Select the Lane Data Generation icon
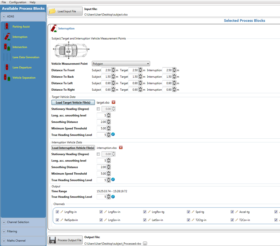The height and width of the screenshot is (246, 280). click(x=7, y=57)
